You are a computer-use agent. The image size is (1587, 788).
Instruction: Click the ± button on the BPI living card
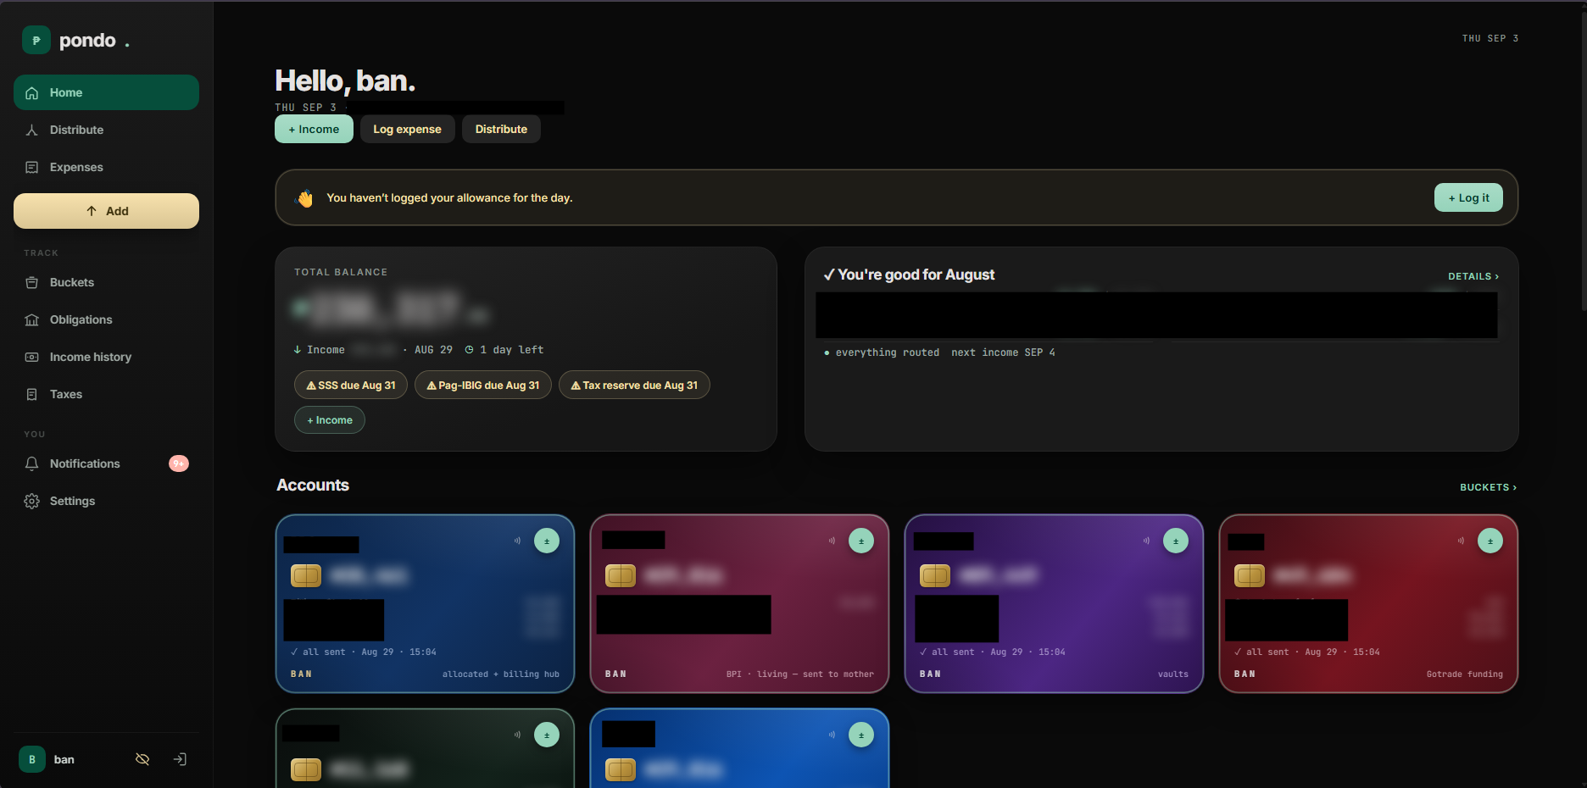pyautogui.click(x=861, y=541)
